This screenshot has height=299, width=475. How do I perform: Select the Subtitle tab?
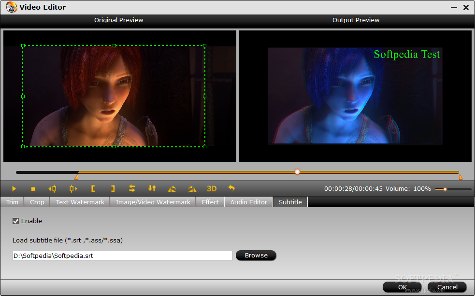pos(290,202)
